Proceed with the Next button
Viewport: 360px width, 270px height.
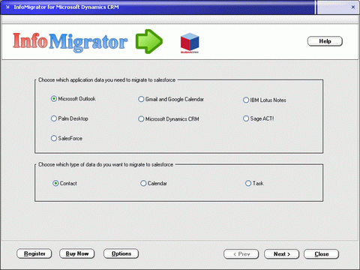click(282, 254)
